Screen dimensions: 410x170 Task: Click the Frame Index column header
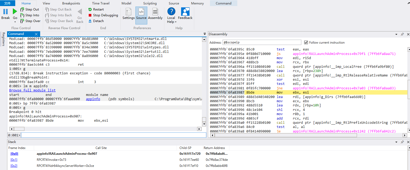[17, 148]
